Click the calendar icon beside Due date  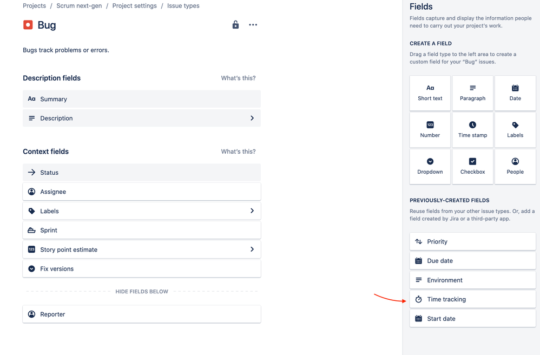pos(418,261)
